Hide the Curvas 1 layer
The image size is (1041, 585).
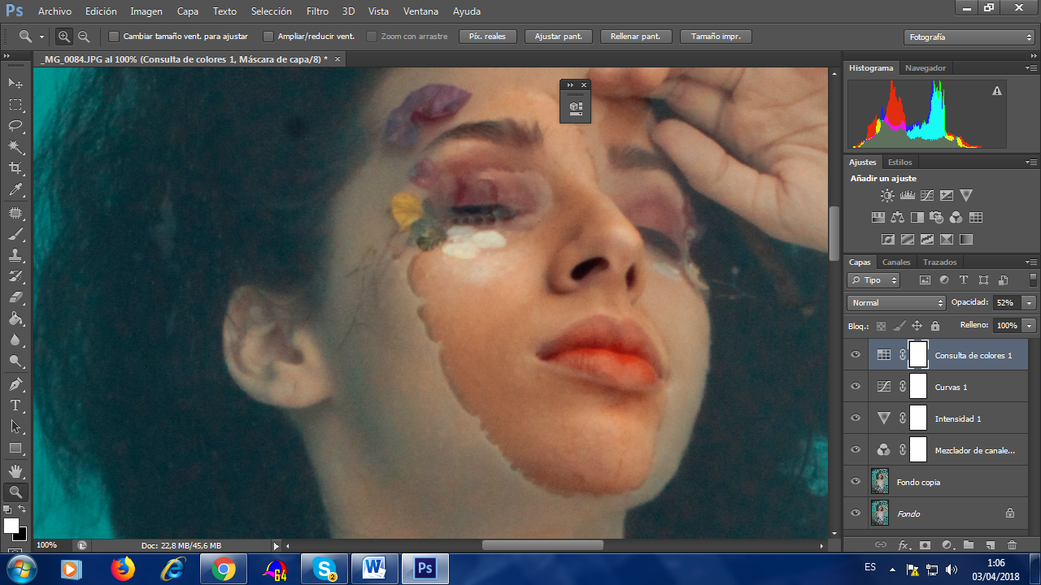(x=855, y=387)
